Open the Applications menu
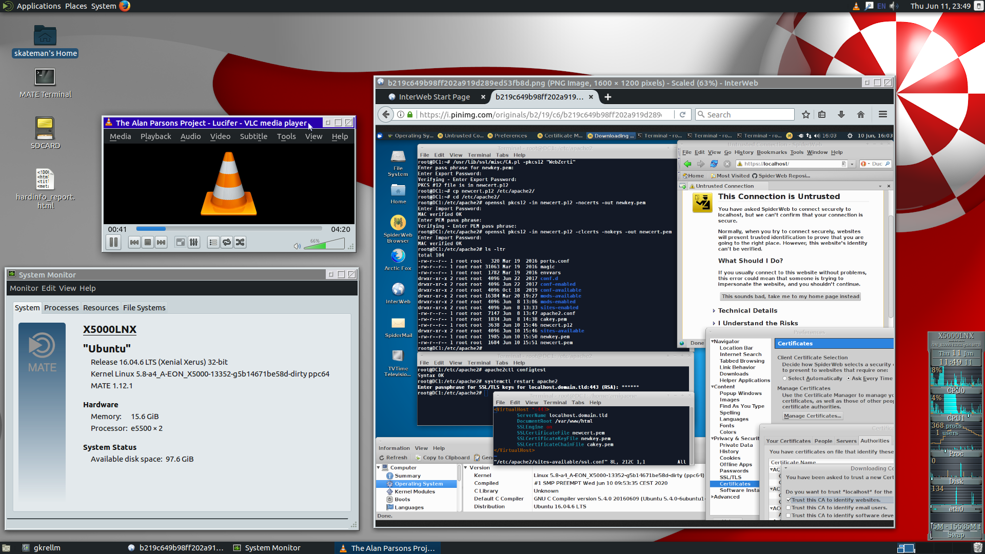 [x=38, y=6]
